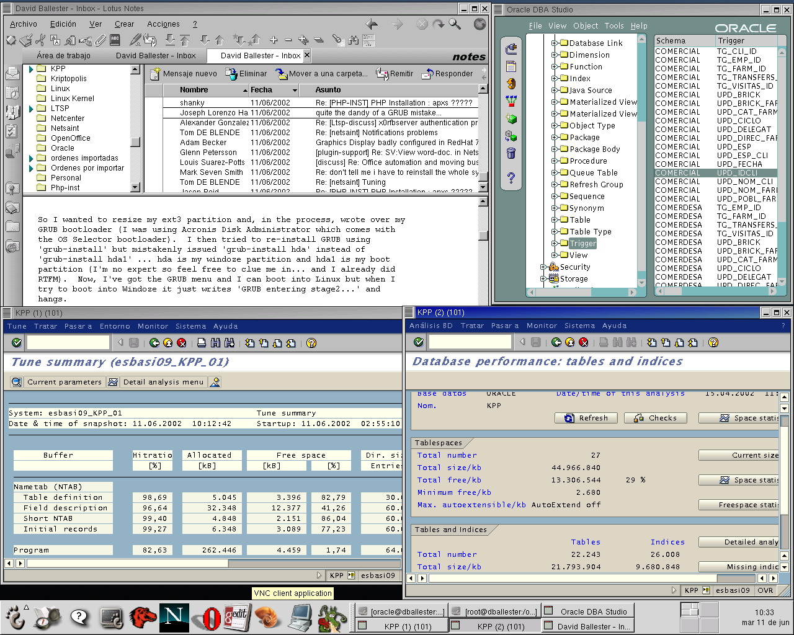This screenshot has height=635, width=794.
Task: Click the scissors Cut icon in Lotus Notes
Action: pyautogui.click(x=40, y=40)
